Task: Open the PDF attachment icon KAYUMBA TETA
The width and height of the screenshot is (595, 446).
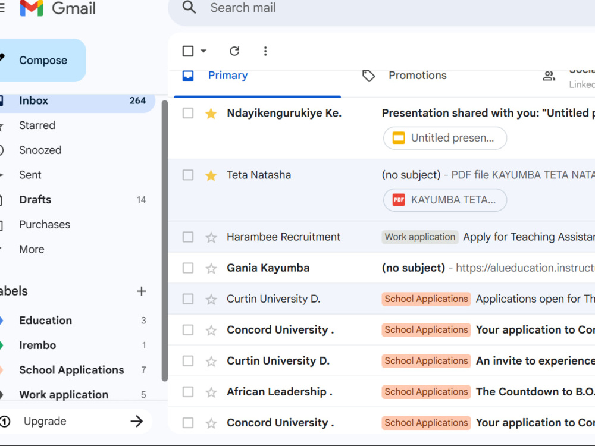Action: (399, 200)
